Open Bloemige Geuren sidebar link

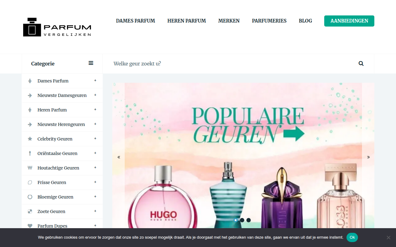point(55,197)
